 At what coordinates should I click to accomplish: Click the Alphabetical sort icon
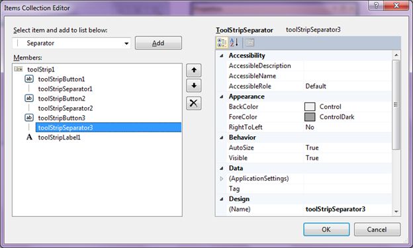click(234, 42)
